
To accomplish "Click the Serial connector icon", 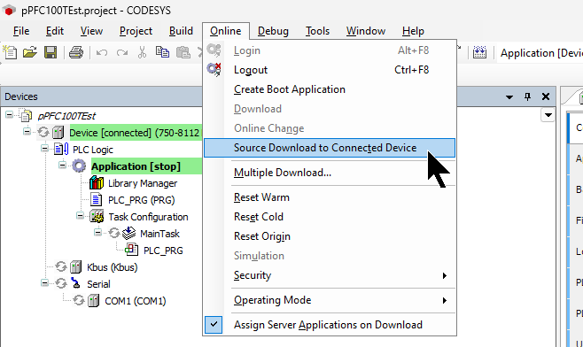I will tap(75, 283).
